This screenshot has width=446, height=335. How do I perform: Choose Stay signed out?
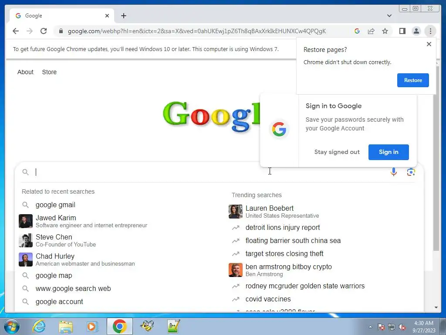pos(337,152)
